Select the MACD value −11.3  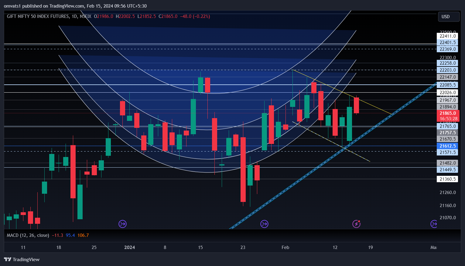57,235
